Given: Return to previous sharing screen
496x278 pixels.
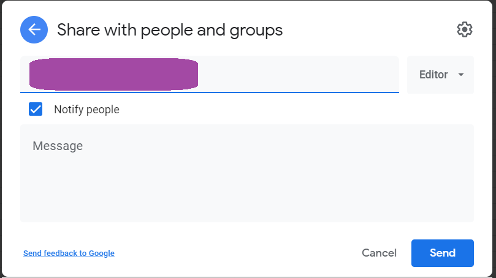Looking at the screenshot, I should tap(34, 29).
